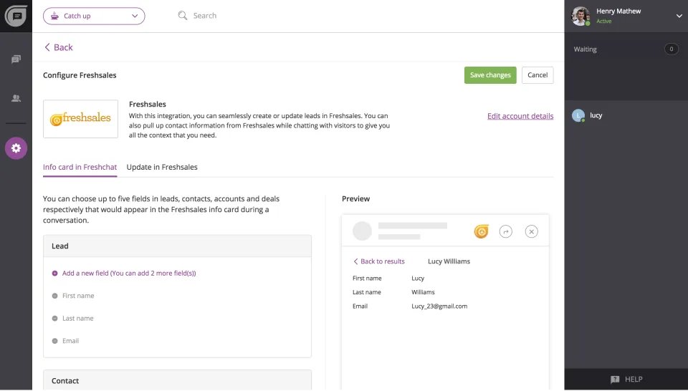Click the HELP chat icon
This screenshot has width=688, height=391.
[x=615, y=380]
